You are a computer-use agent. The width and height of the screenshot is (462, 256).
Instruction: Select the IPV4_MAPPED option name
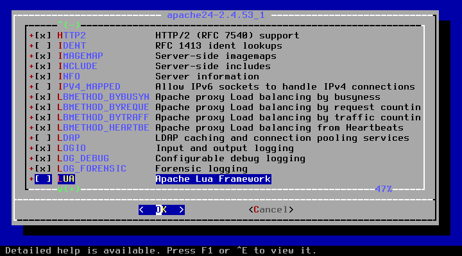pos(89,86)
